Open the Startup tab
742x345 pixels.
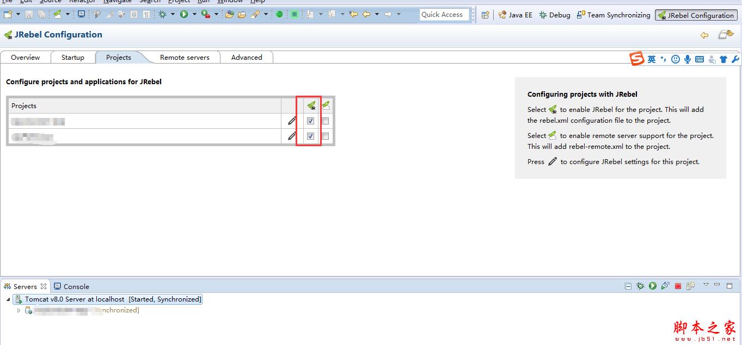pos(73,58)
